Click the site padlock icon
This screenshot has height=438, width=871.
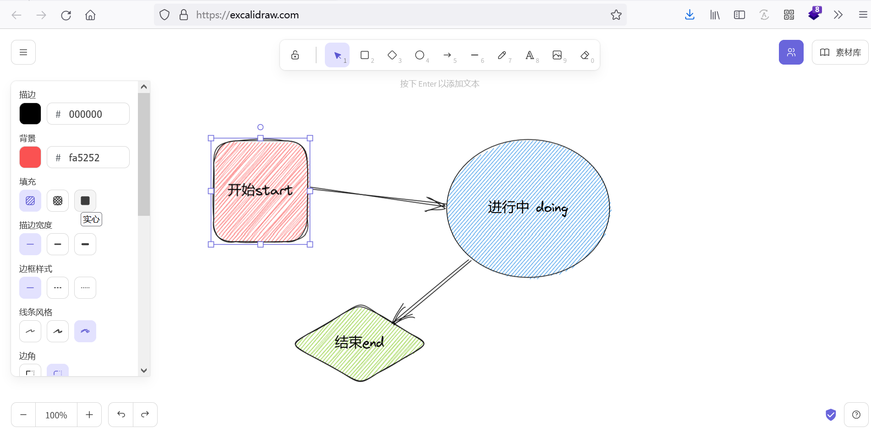pos(184,15)
